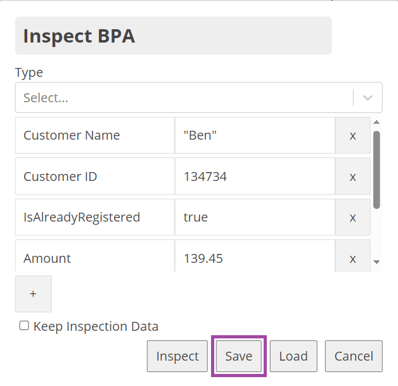The width and height of the screenshot is (398, 386).
Task: Add a new row with plus button
Action: click(33, 294)
